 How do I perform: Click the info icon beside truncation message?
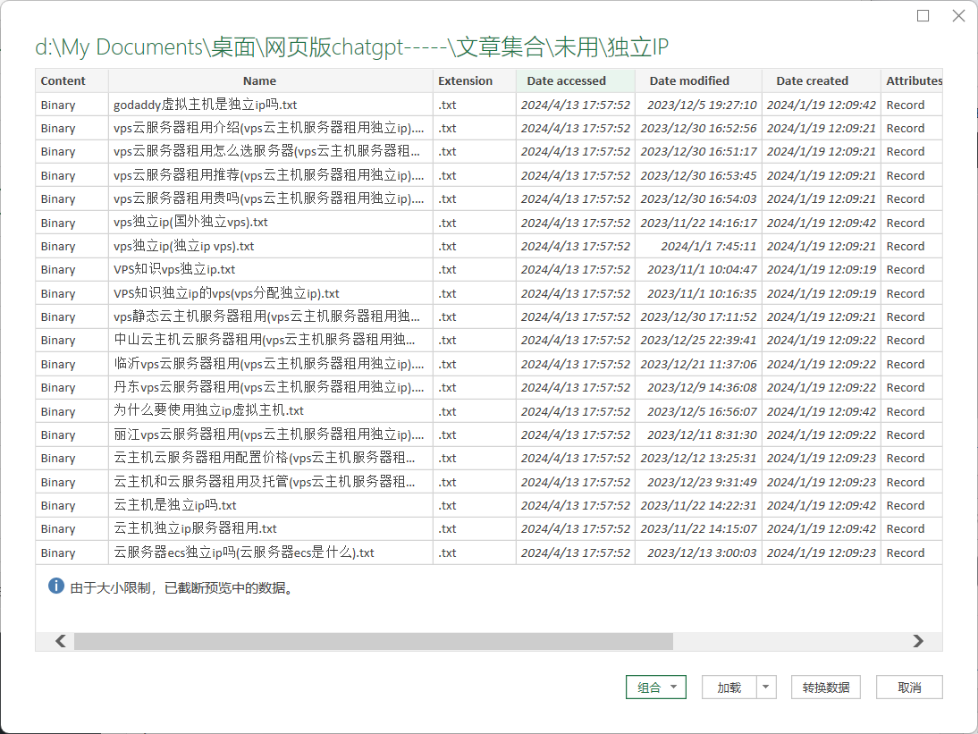[56, 586]
